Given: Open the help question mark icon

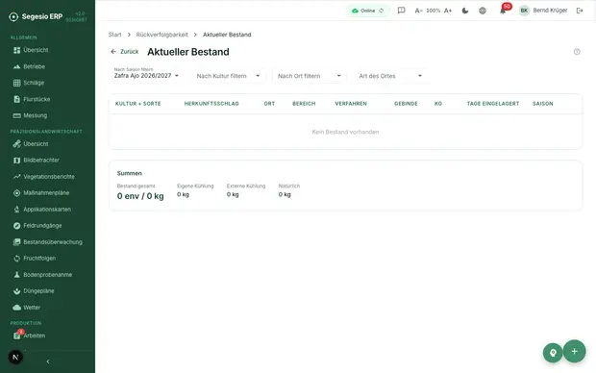Looking at the screenshot, I should coord(577,52).
